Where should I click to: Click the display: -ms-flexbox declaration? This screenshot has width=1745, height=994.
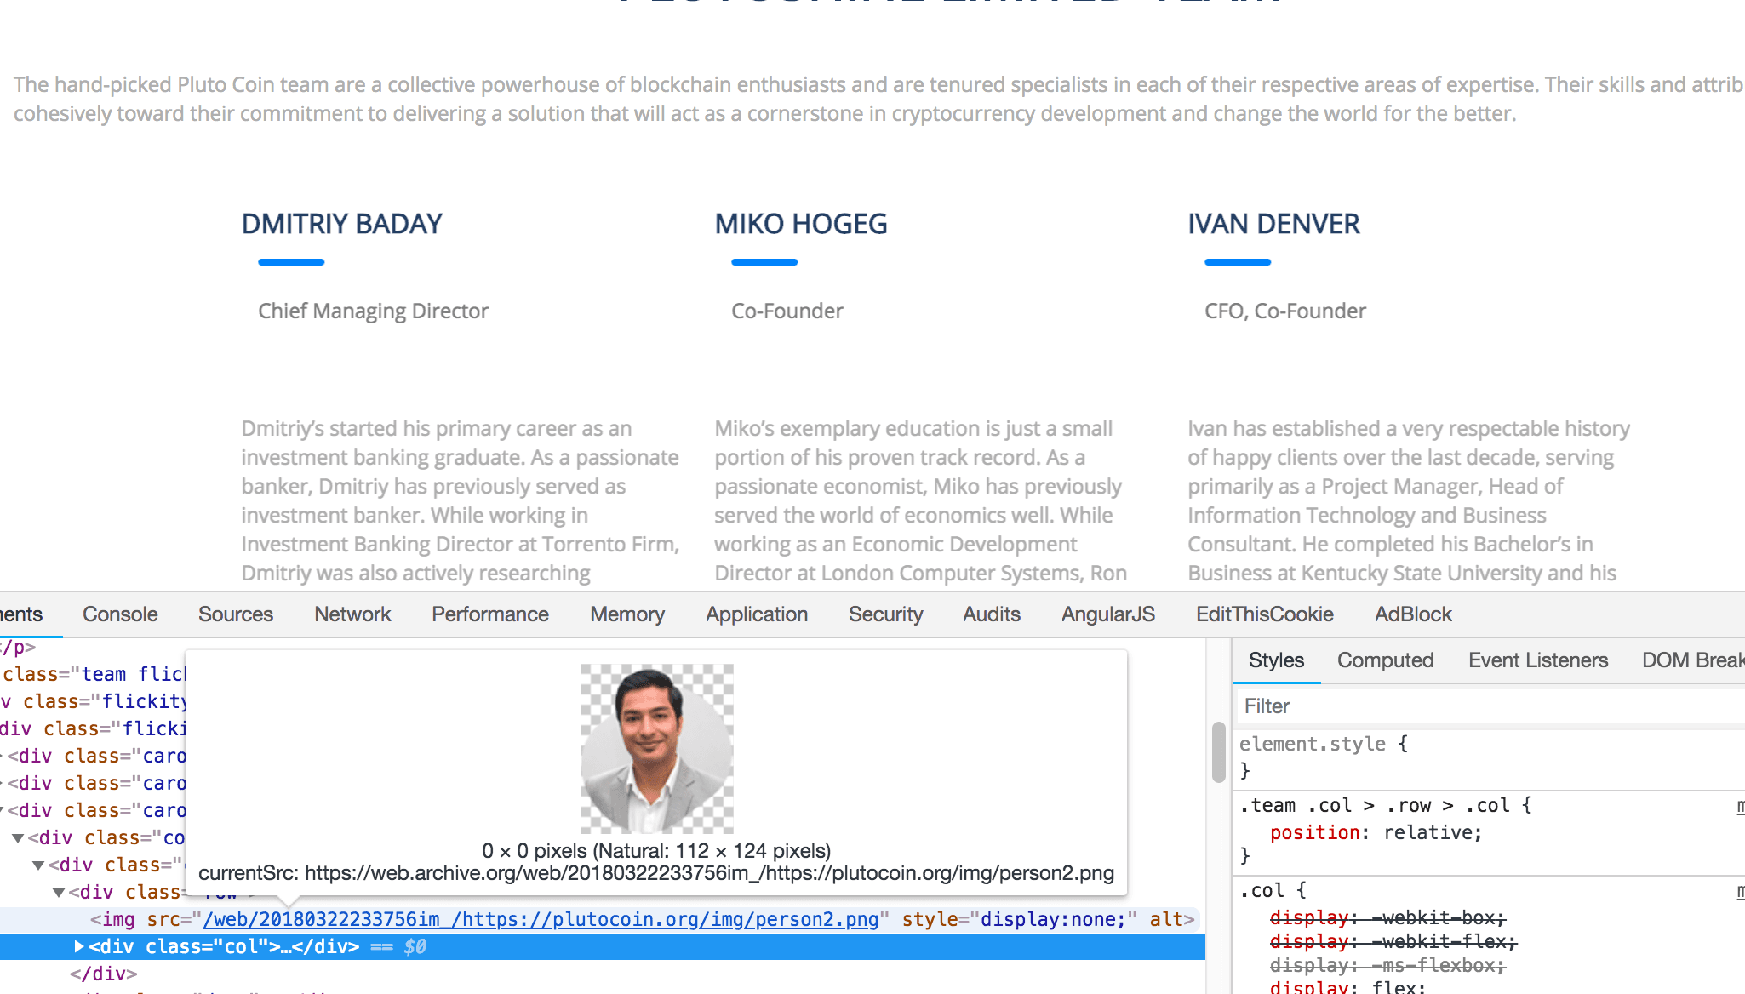1388,965
